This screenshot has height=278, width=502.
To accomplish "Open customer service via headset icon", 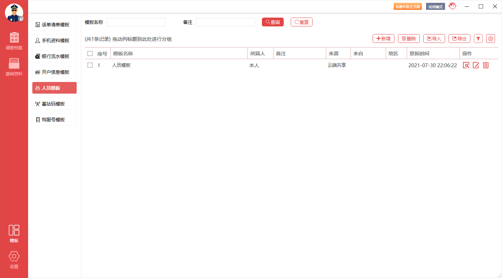I will click(452, 6).
